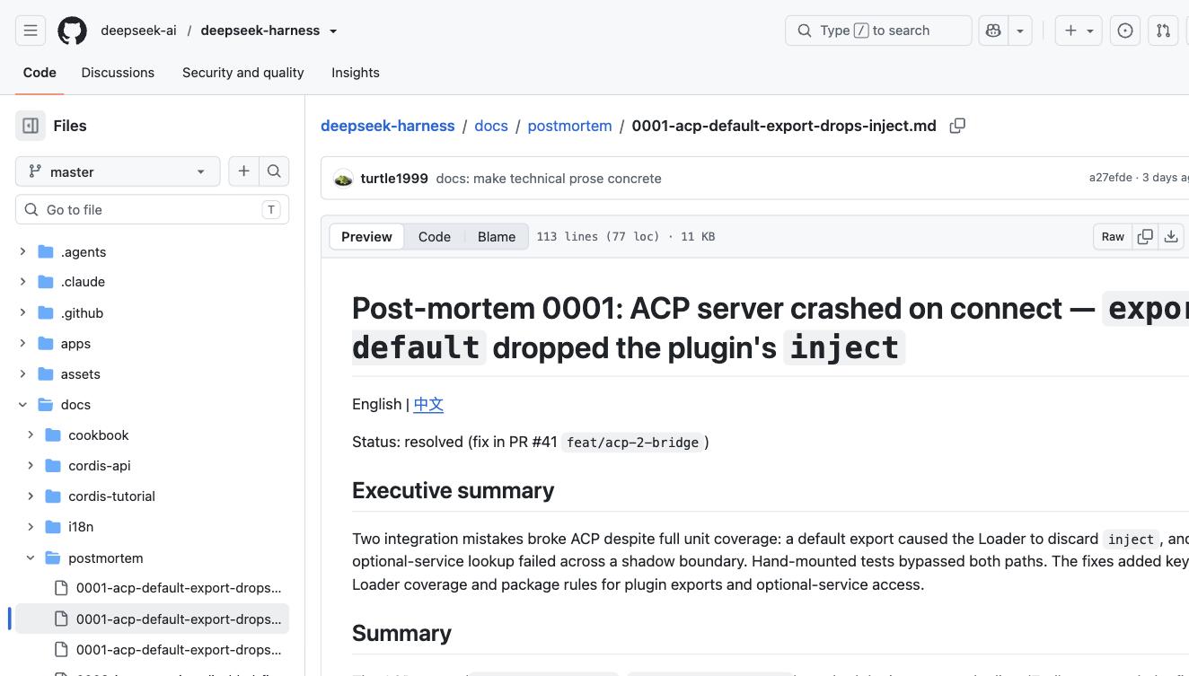
Task: Focus the Go to file field
Action: coord(152,209)
